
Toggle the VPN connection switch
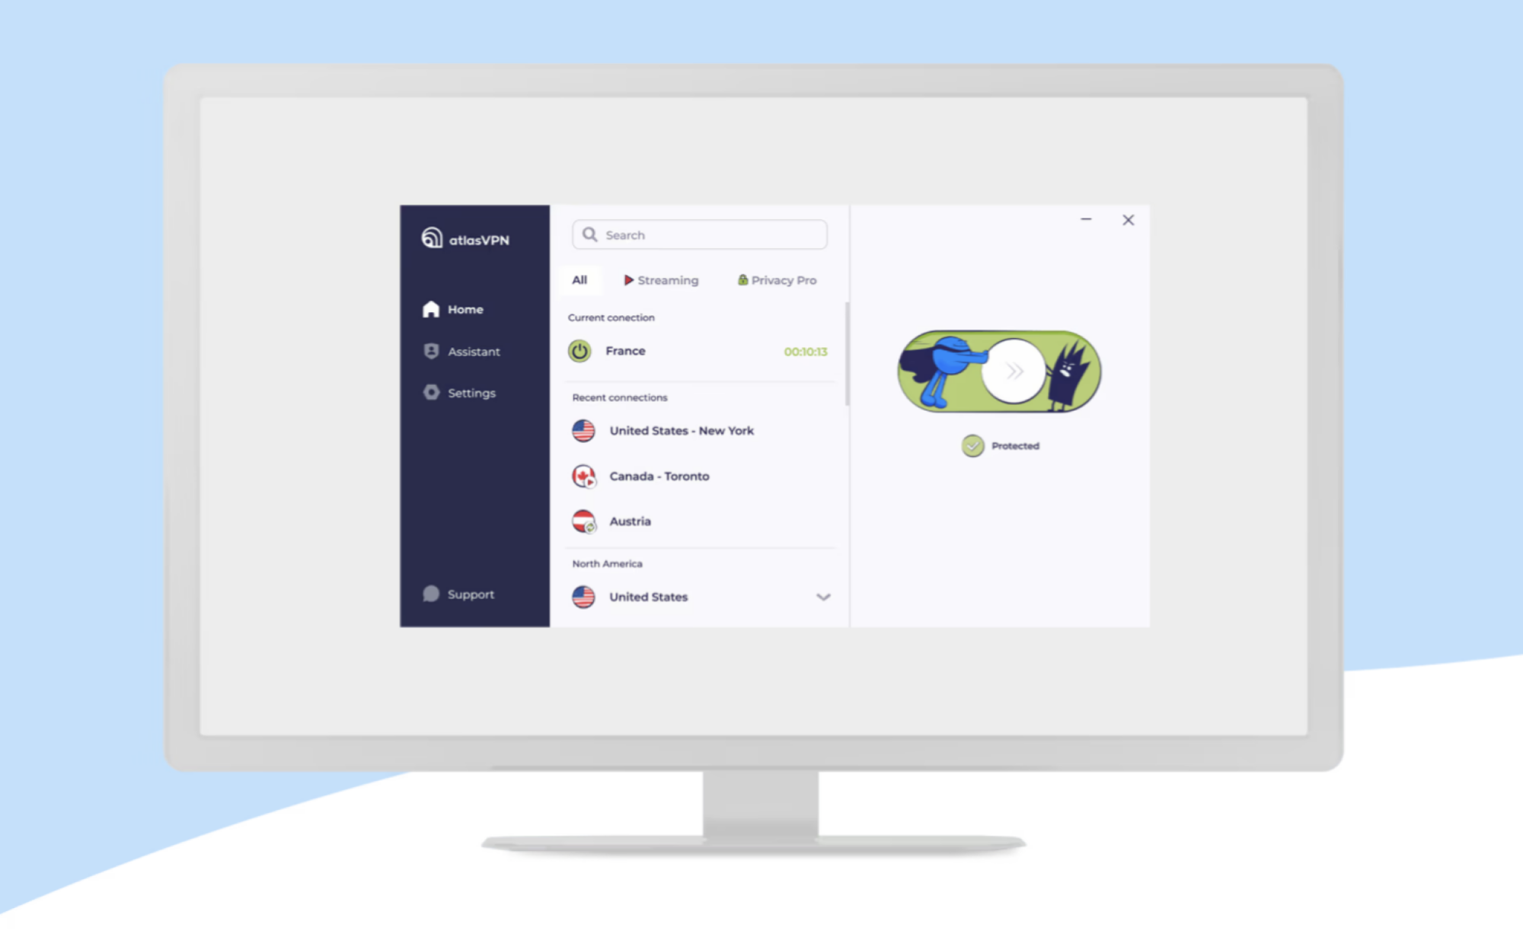(1011, 371)
